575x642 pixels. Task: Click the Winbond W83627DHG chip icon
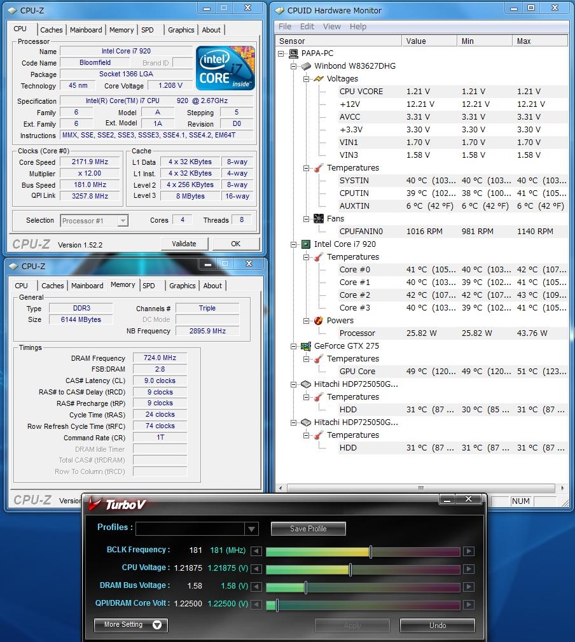coord(306,66)
